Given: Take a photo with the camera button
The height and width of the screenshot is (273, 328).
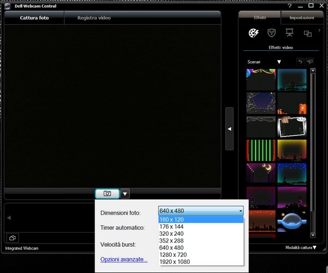Looking at the screenshot, I should 107,193.
